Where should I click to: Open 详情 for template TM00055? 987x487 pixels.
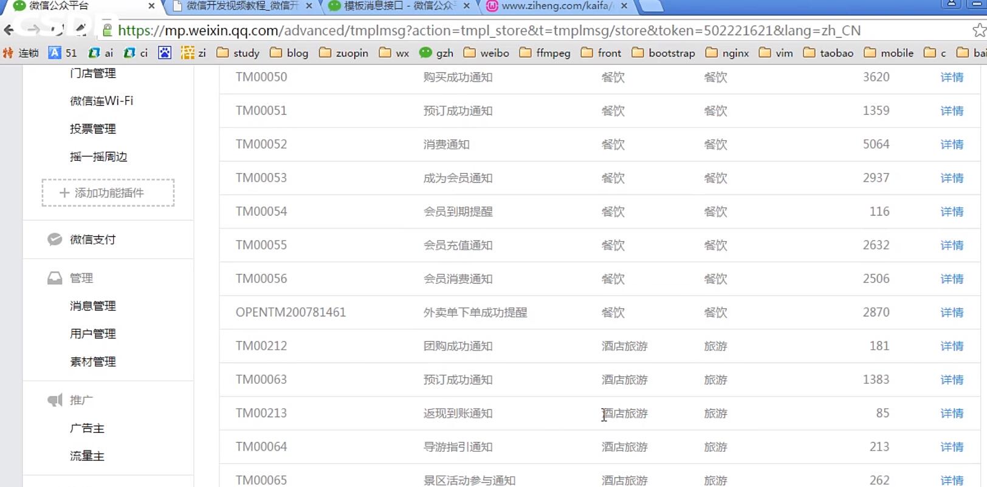click(952, 245)
